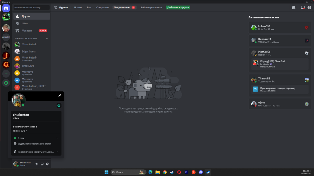Viewport: 314px width, 176px height.
Task: Open the green creature server icon
Action: point(6,17)
